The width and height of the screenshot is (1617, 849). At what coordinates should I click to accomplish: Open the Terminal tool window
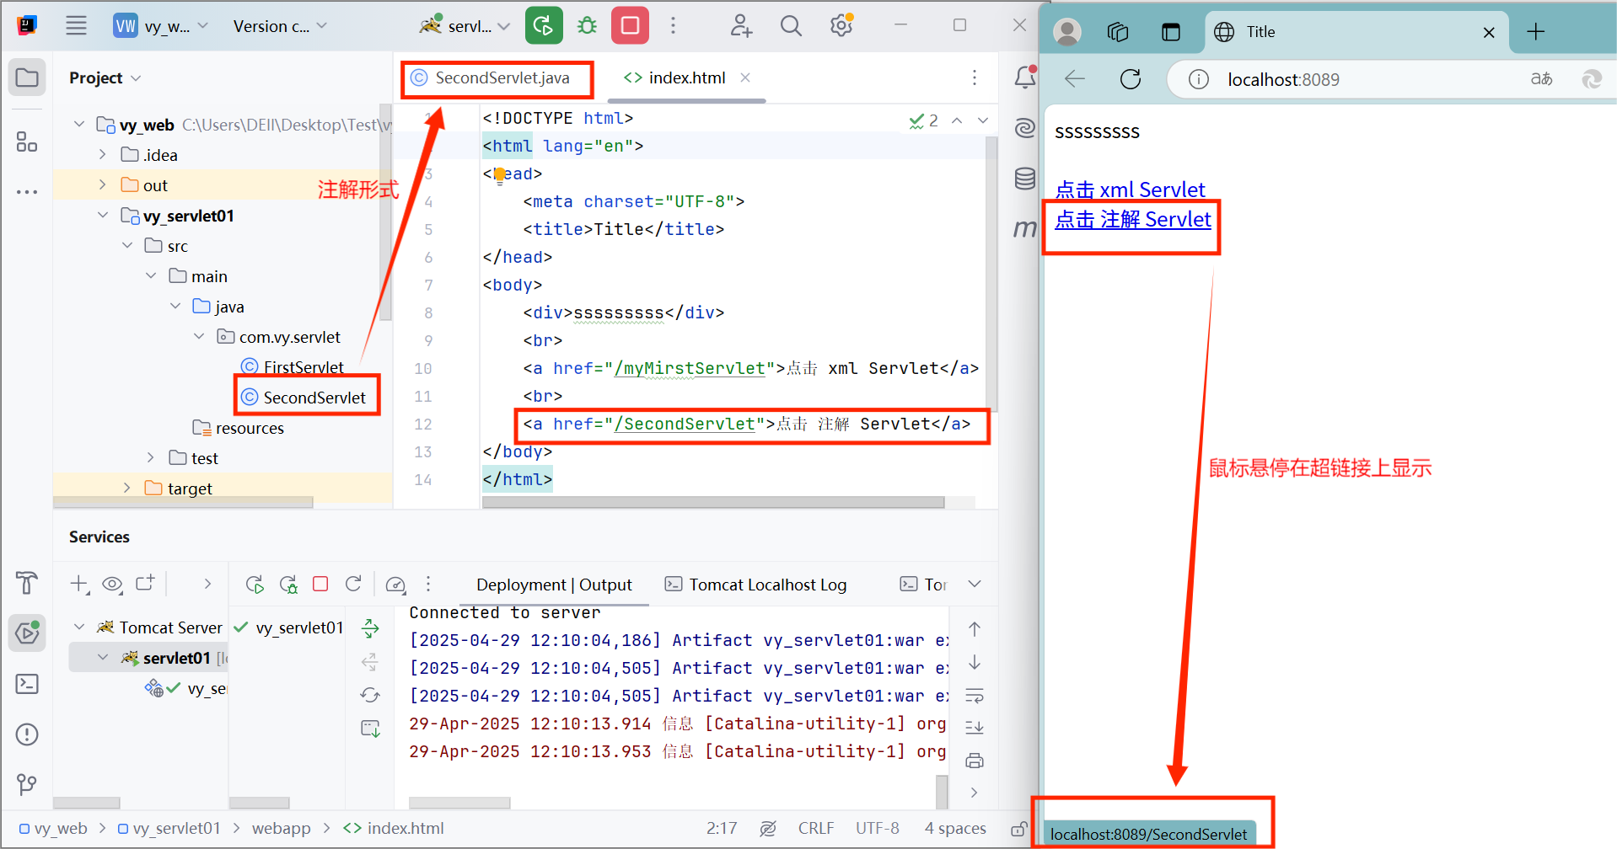point(26,683)
